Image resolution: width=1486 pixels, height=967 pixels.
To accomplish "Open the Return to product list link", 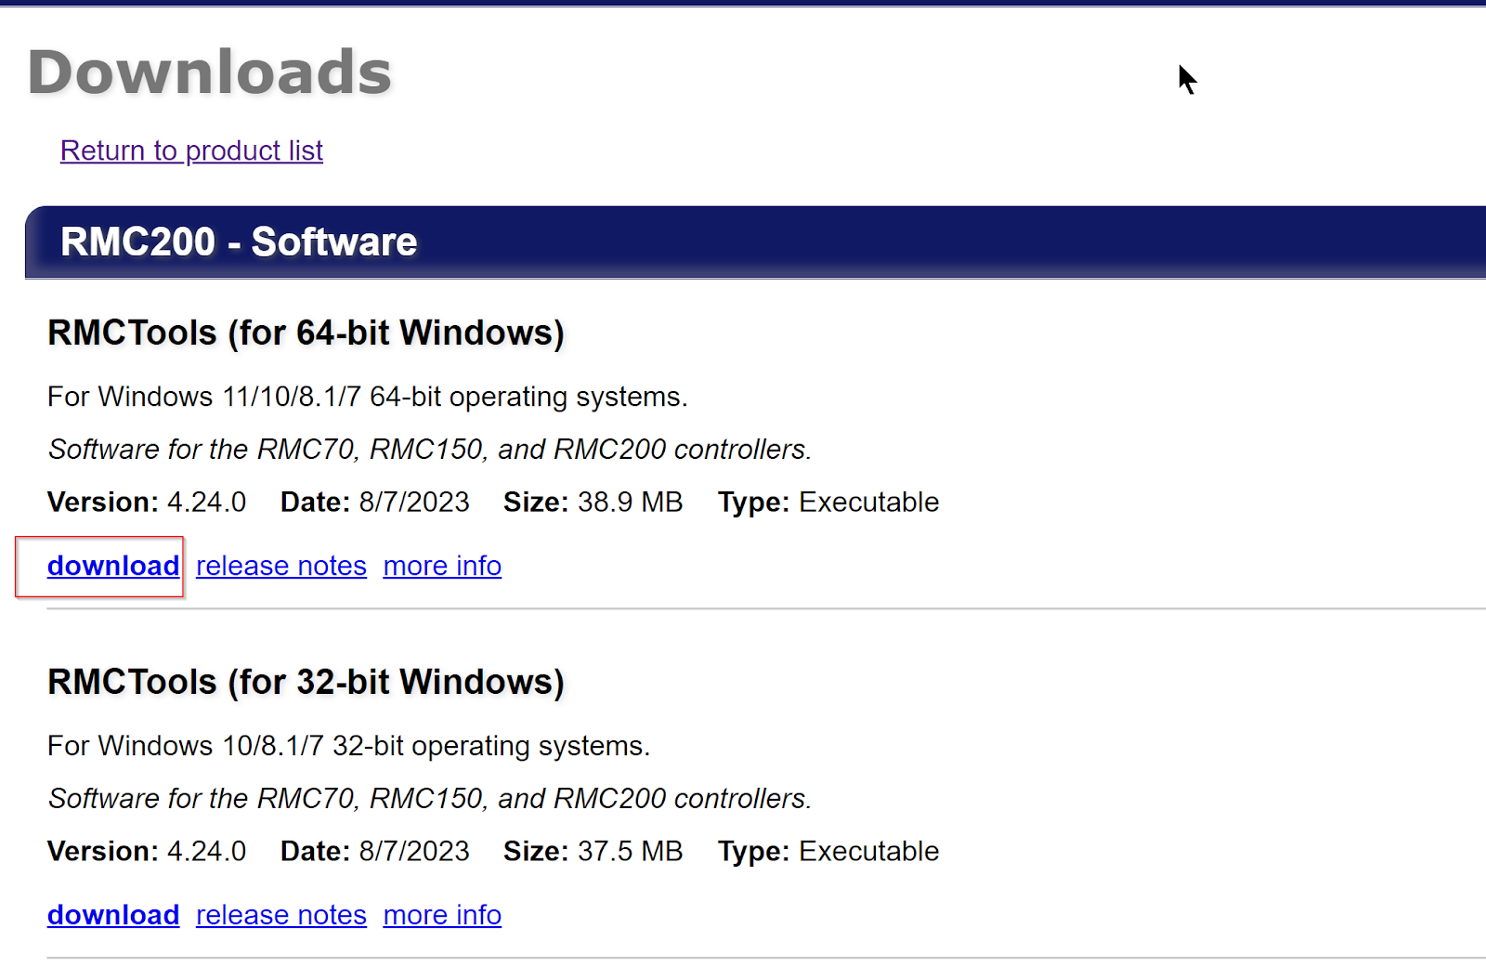I will [191, 150].
